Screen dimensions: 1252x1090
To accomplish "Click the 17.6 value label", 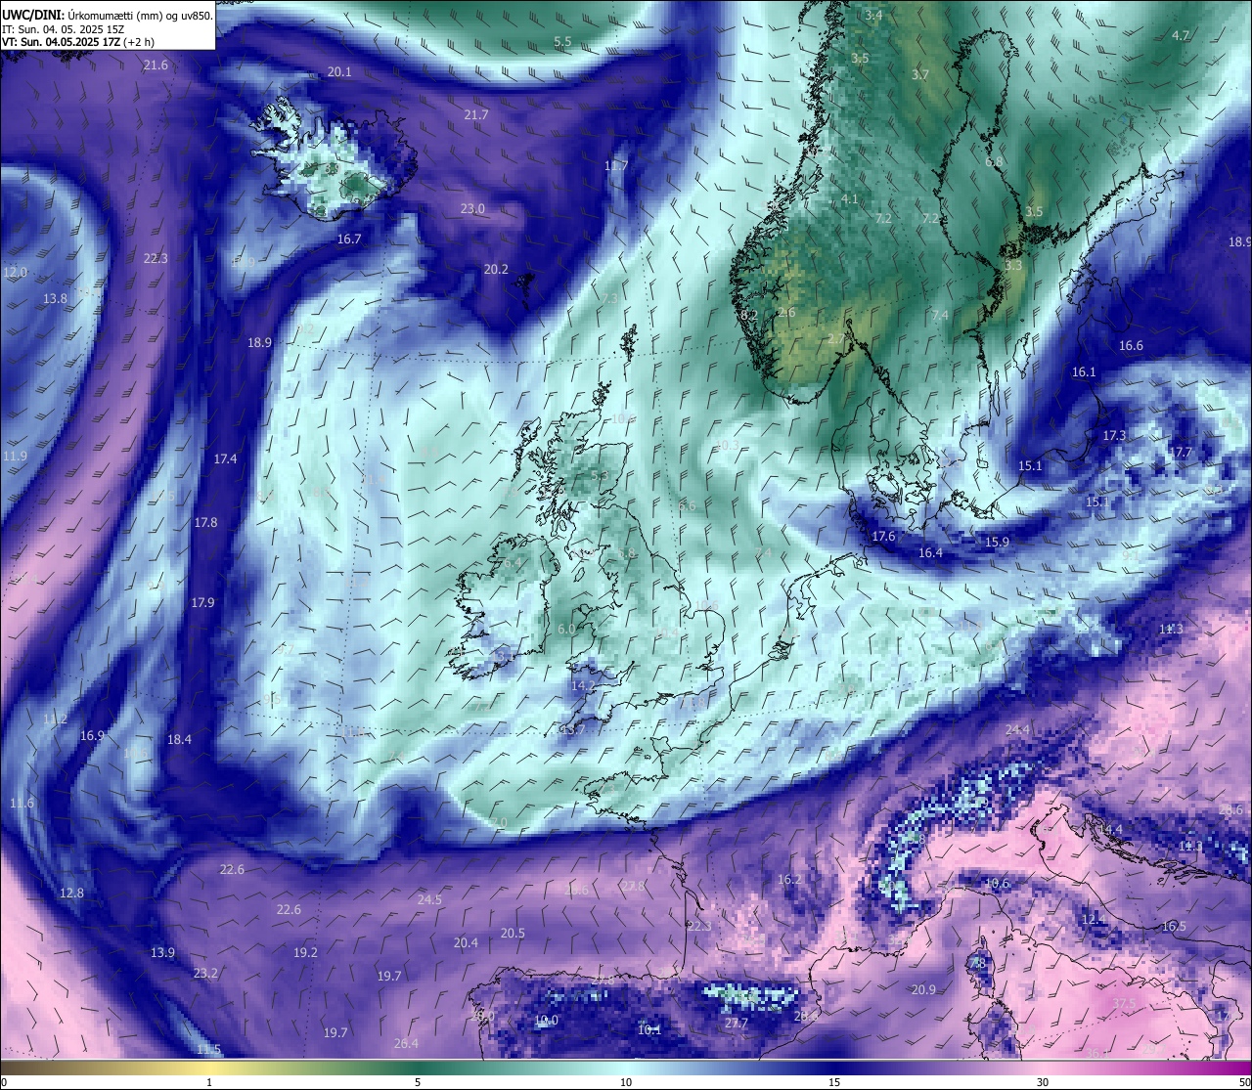I will point(883,537).
